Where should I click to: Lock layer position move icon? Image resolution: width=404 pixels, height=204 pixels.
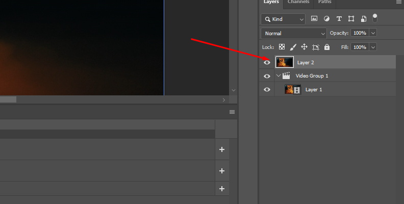[x=304, y=47]
